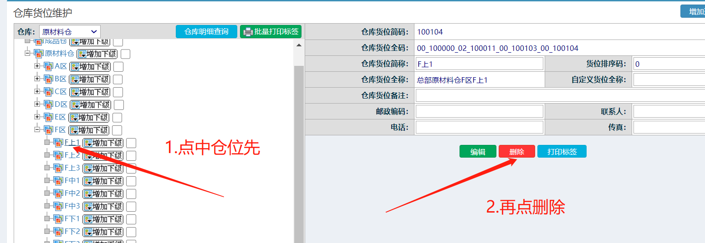Image resolution: width=705 pixels, height=243 pixels.
Task: Select the F上1 location in tree
Action: (x=72, y=143)
